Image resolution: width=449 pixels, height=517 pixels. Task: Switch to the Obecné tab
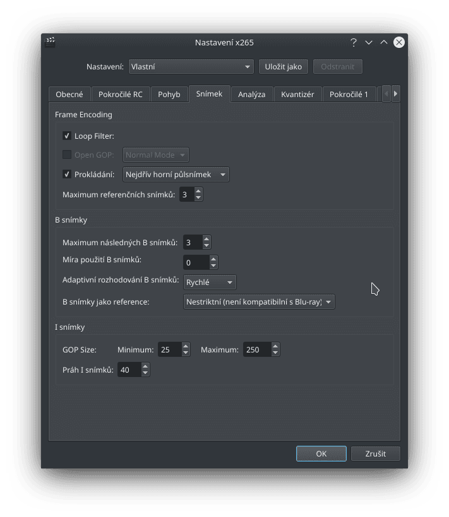click(69, 93)
